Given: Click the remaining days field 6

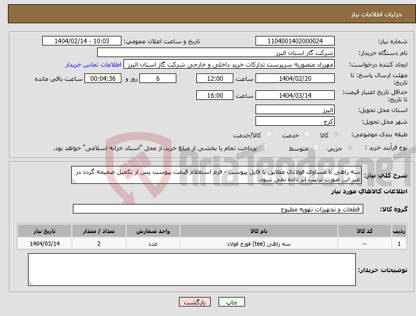Looking at the screenshot, I should pyautogui.click(x=158, y=78).
